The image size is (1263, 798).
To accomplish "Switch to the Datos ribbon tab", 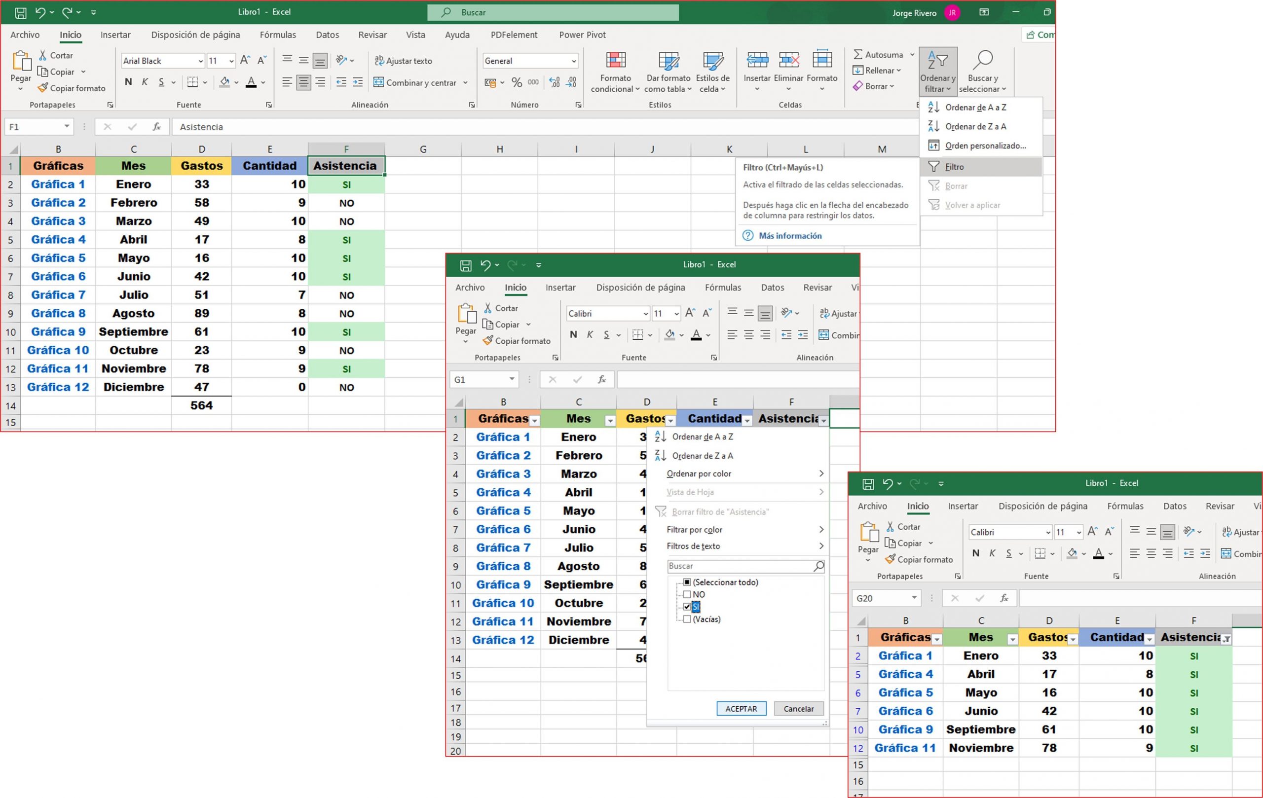I will (327, 35).
